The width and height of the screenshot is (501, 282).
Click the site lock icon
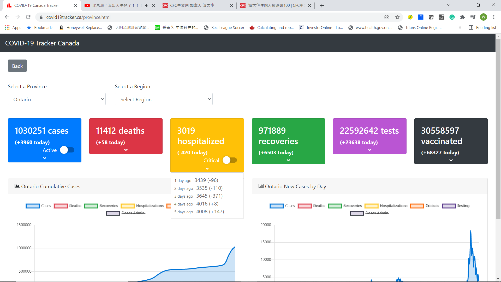click(x=41, y=17)
